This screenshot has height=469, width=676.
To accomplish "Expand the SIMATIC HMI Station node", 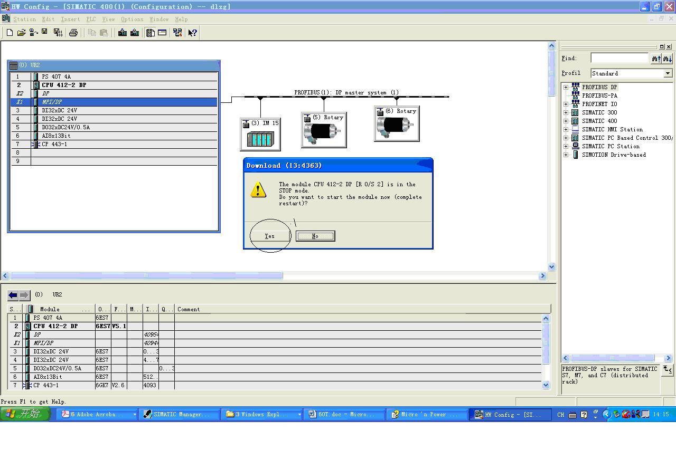I will pos(566,129).
